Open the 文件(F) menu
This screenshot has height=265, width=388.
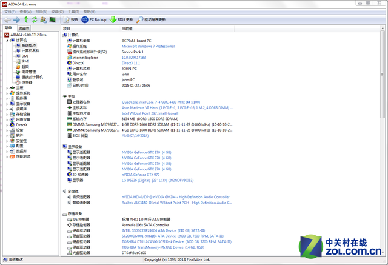tap(10, 12)
